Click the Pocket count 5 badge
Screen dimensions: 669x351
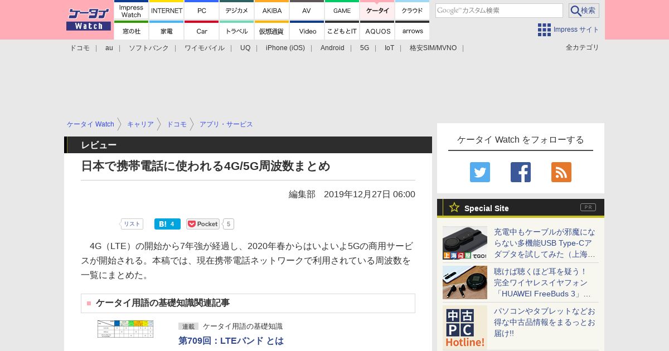point(228,224)
